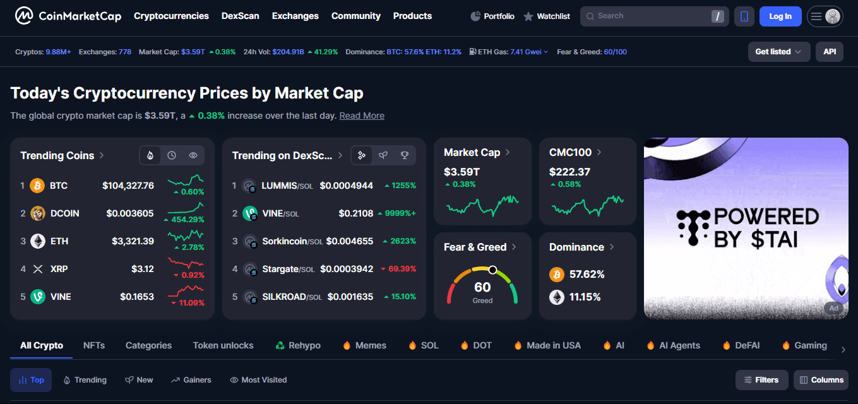Open the Market Cap card chevron
Viewport: 858px width, 404px height.
(x=508, y=152)
